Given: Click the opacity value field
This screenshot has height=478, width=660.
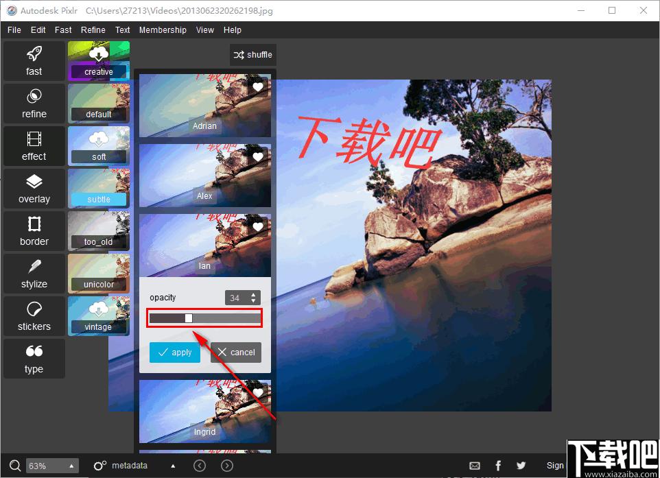Looking at the screenshot, I should [x=237, y=298].
